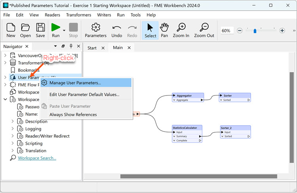Click the zoom slider handle
Image resolution: width=297 pixels, height=193 pixels.
(x=255, y=31)
